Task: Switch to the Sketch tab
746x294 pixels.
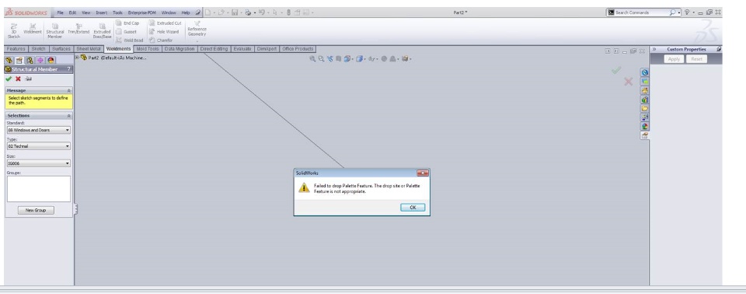Action: pos(39,48)
